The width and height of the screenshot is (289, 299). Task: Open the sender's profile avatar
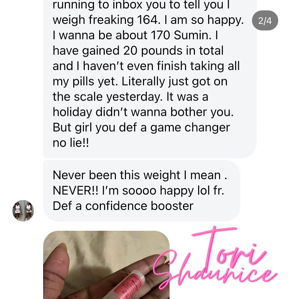pos(23,210)
